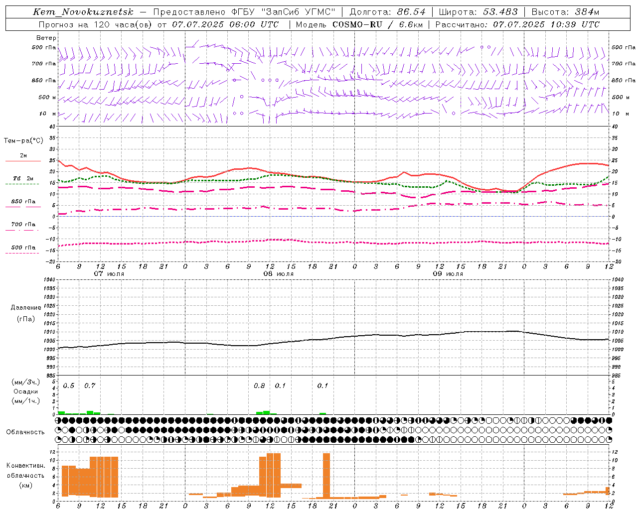Select the forecast start 07.07.2025 06:00 UTC

[x=225, y=24]
